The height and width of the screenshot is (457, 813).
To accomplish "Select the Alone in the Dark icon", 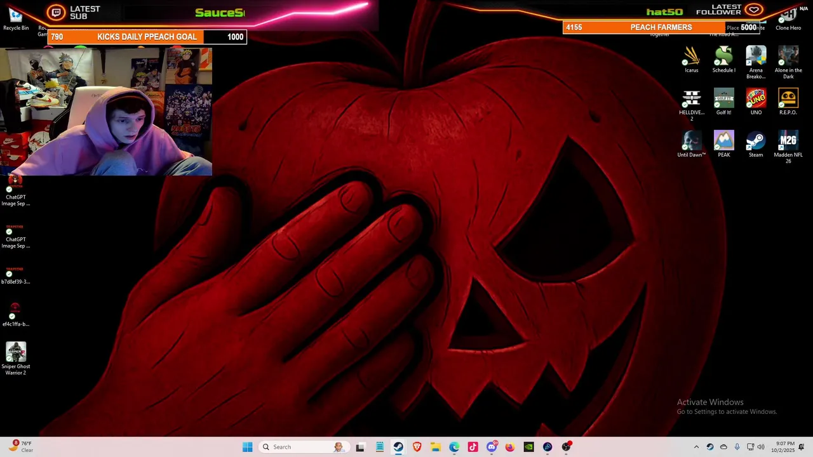I will (788, 62).
